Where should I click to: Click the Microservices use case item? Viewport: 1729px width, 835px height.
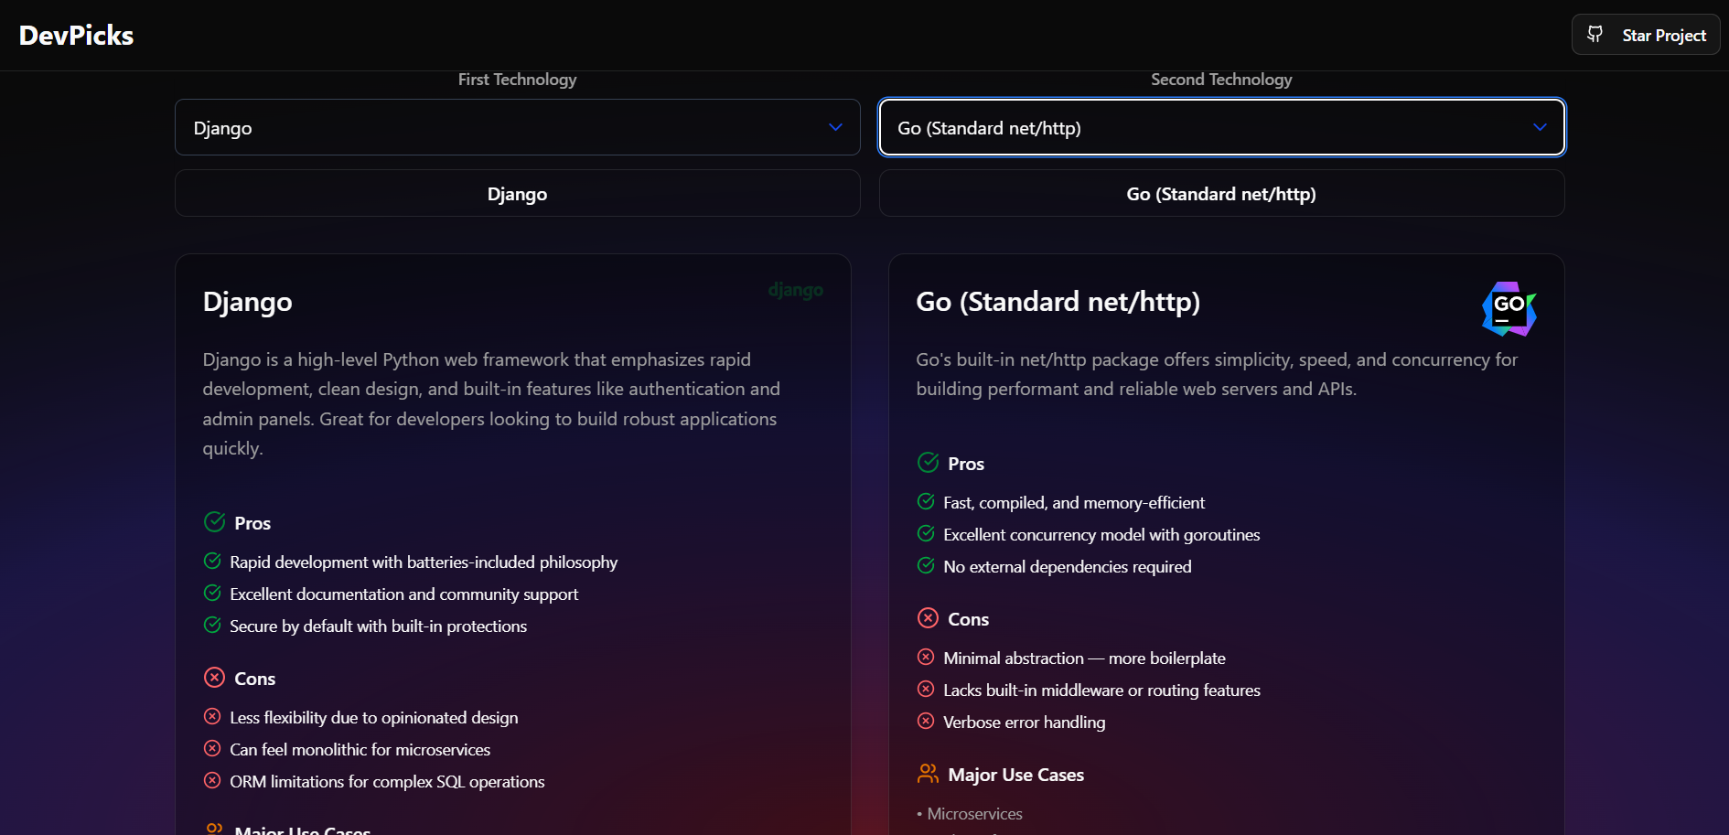(x=974, y=814)
